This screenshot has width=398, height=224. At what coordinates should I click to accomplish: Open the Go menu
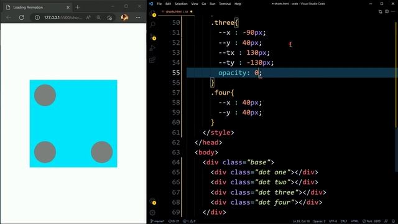click(204, 4)
